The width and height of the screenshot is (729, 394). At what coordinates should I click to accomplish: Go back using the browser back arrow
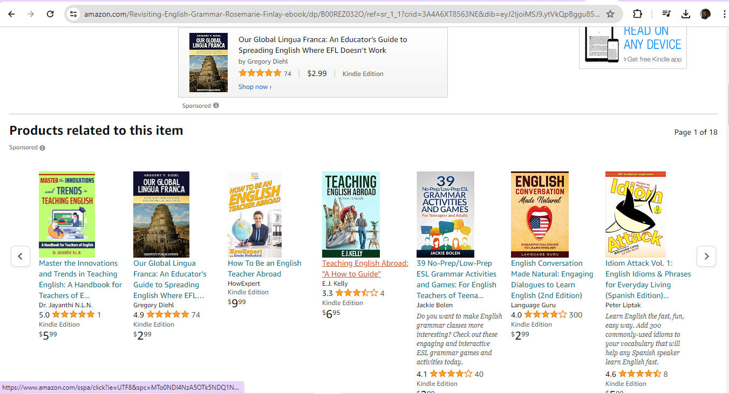(11, 15)
